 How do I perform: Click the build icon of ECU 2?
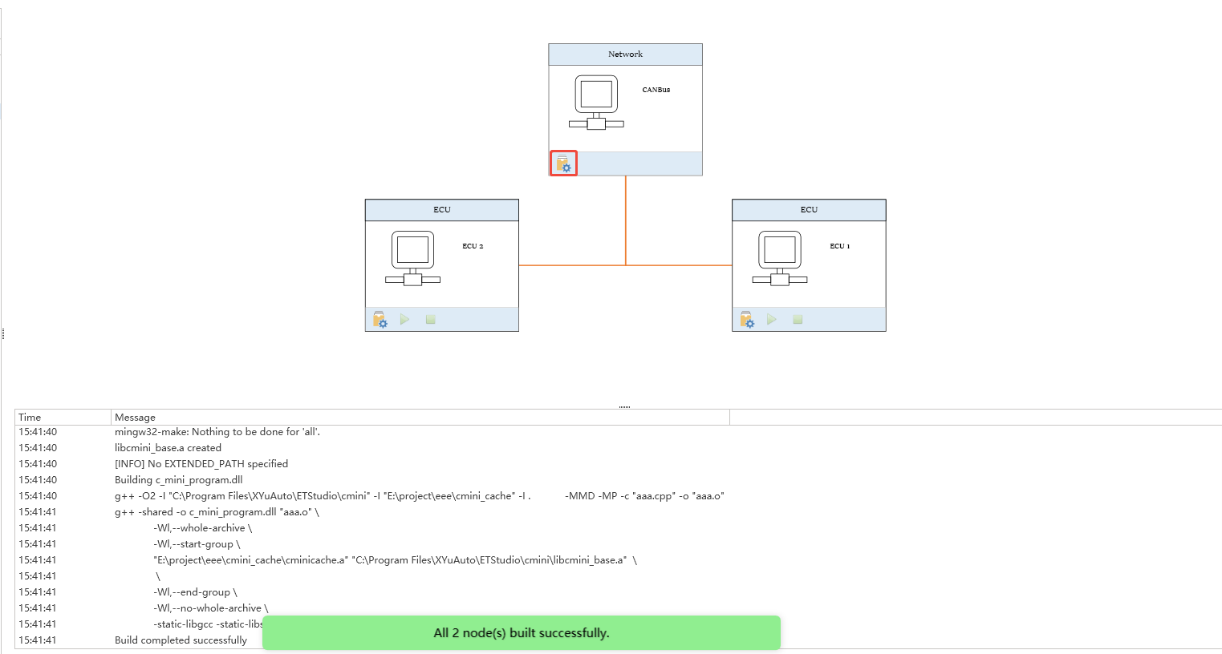coord(380,320)
